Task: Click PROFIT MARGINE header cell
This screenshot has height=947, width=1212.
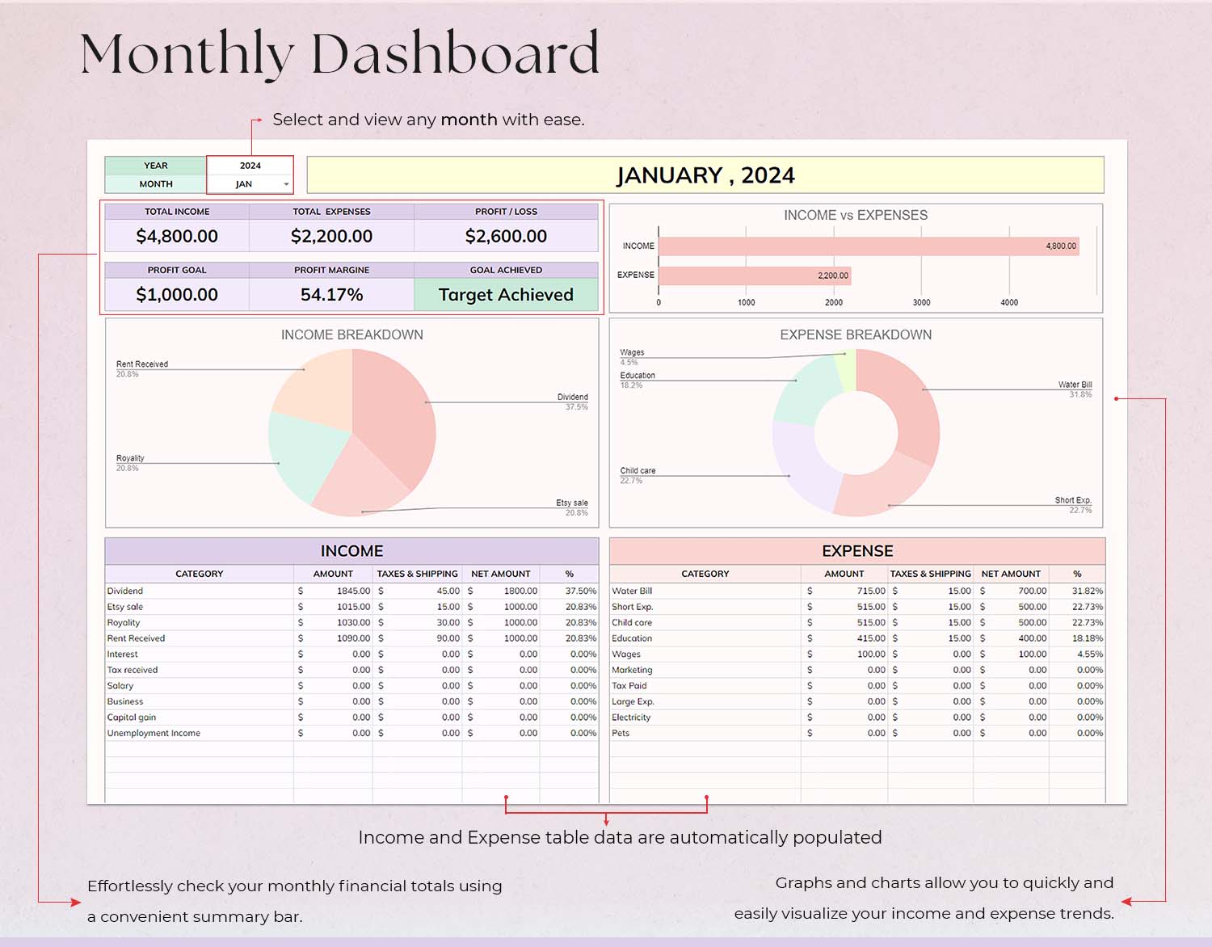Action: [331, 270]
